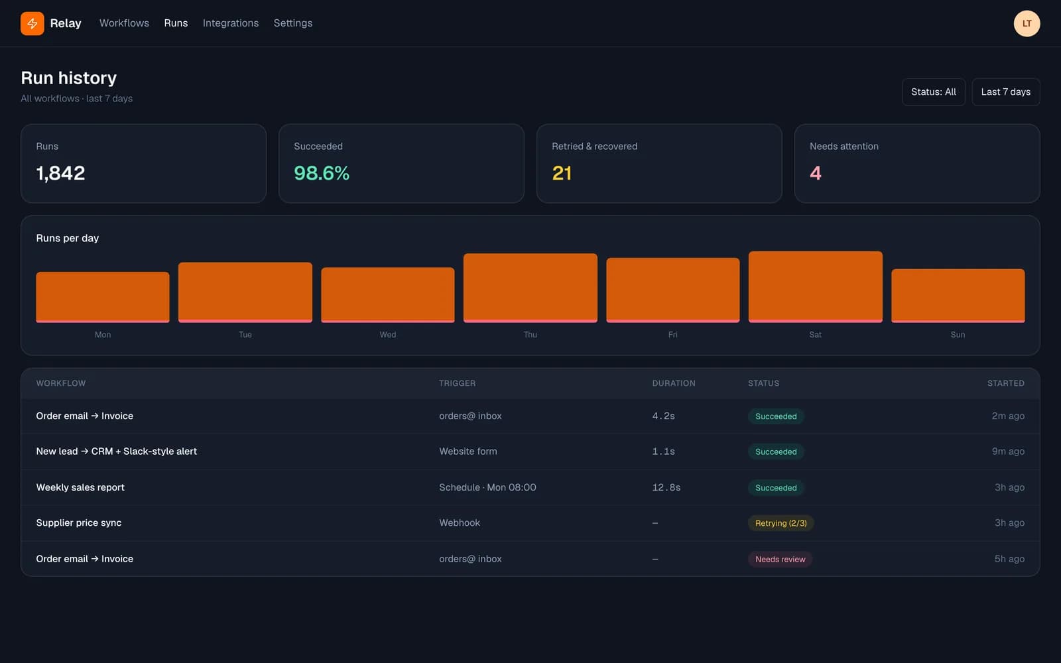Viewport: 1061px width, 663px height.
Task: Click the Tue bar in the chart
Action: tap(245, 292)
